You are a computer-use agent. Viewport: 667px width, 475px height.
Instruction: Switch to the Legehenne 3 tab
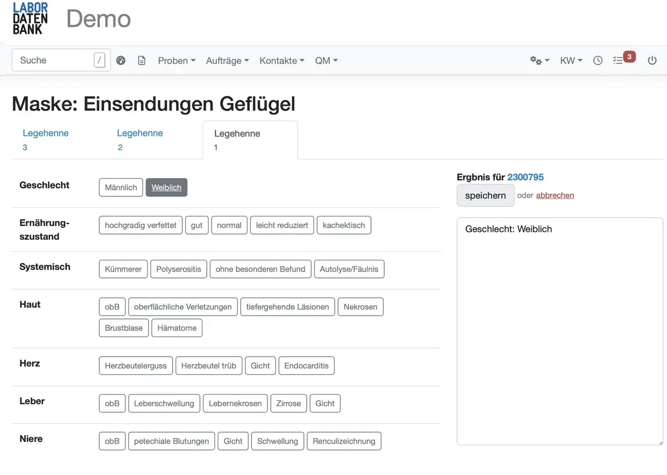(46, 140)
